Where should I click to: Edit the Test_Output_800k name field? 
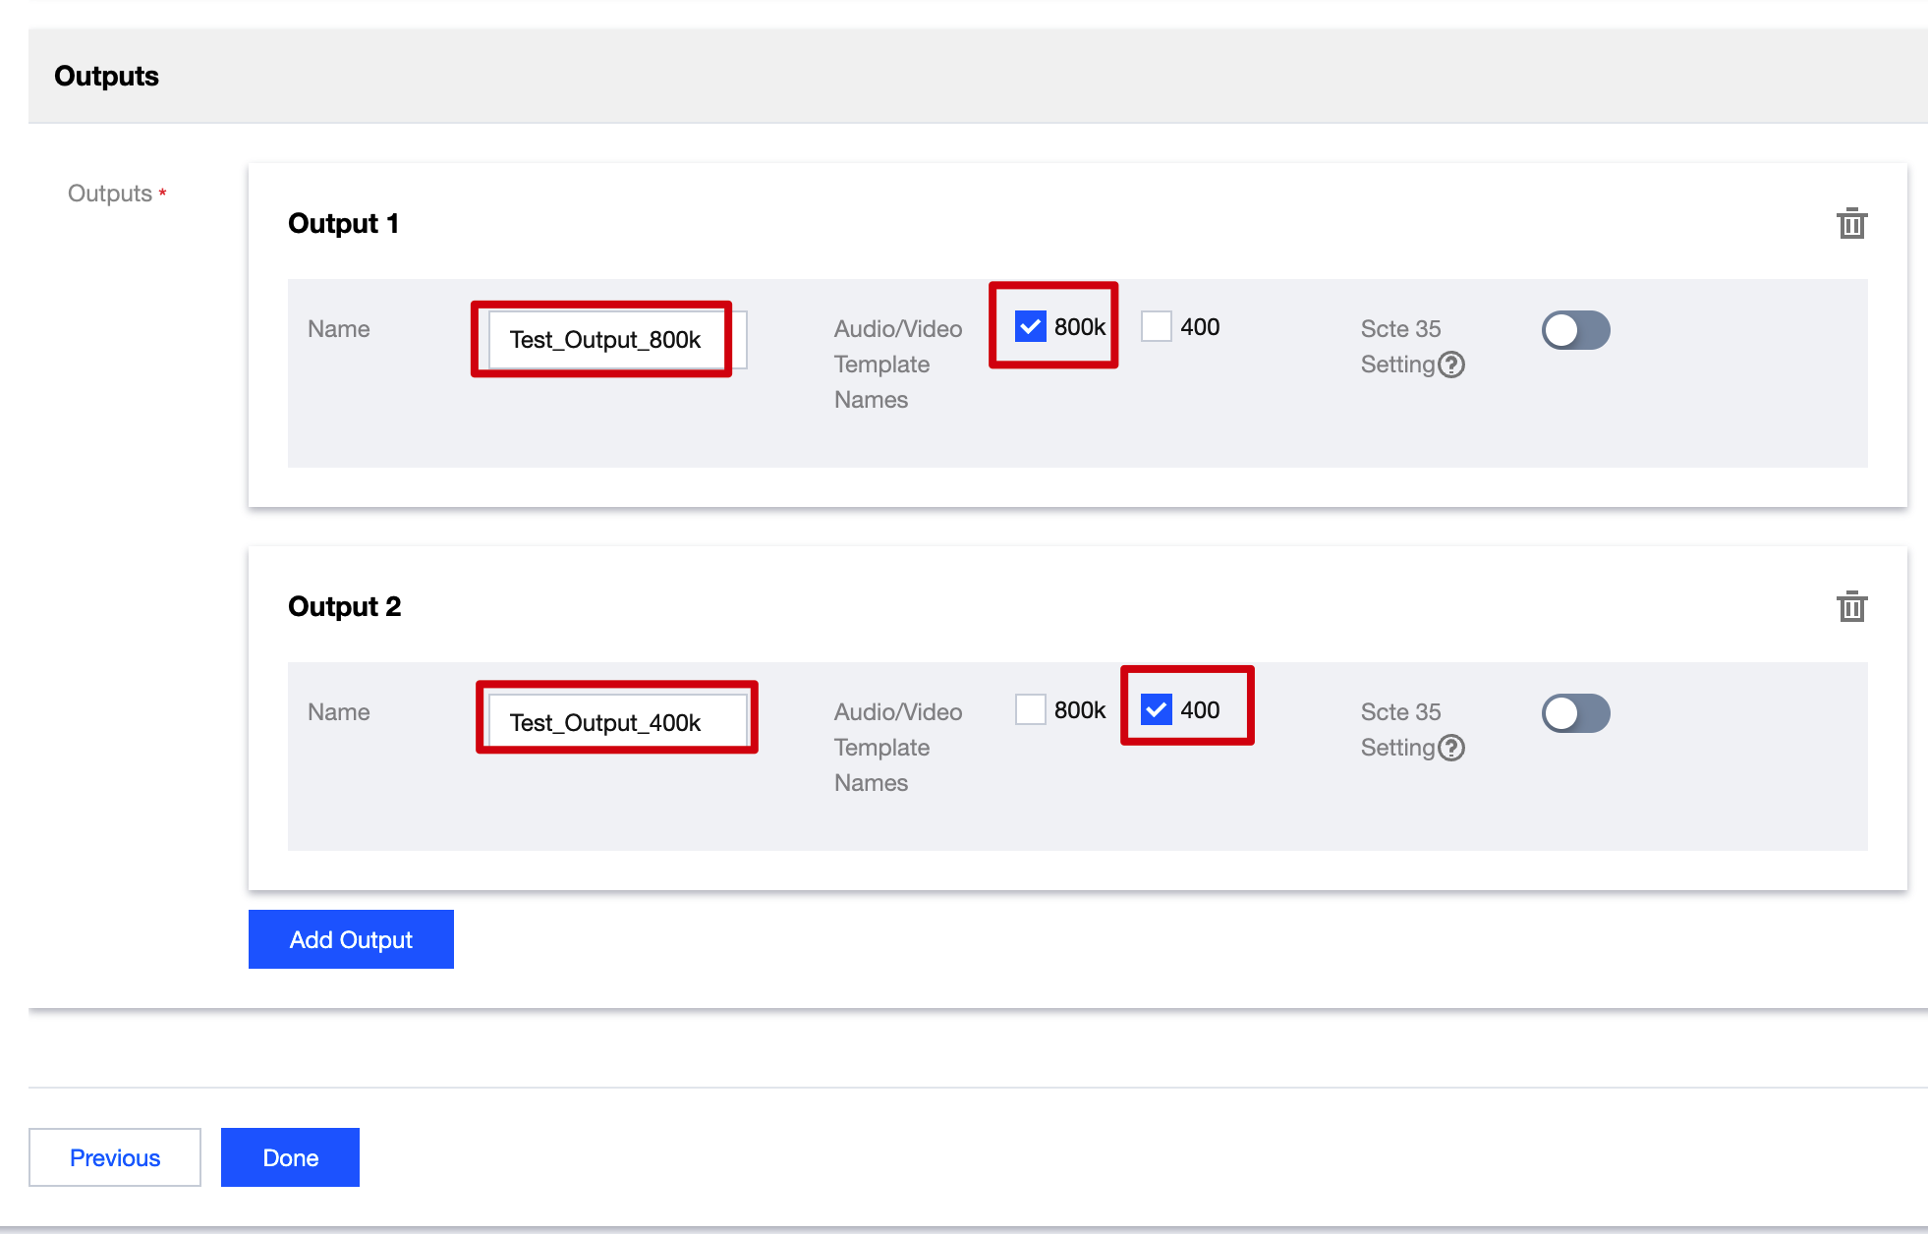pyautogui.click(x=605, y=340)
